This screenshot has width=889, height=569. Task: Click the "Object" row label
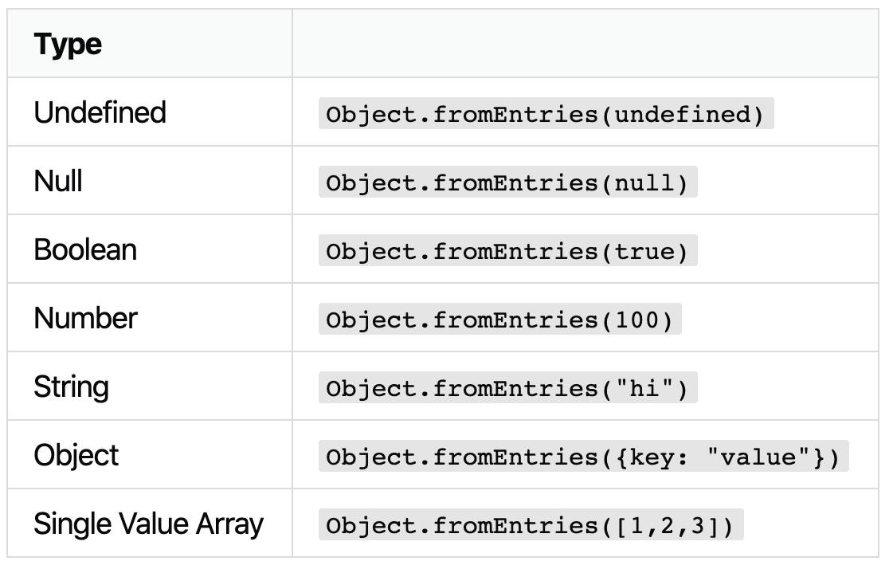point(76,456)
